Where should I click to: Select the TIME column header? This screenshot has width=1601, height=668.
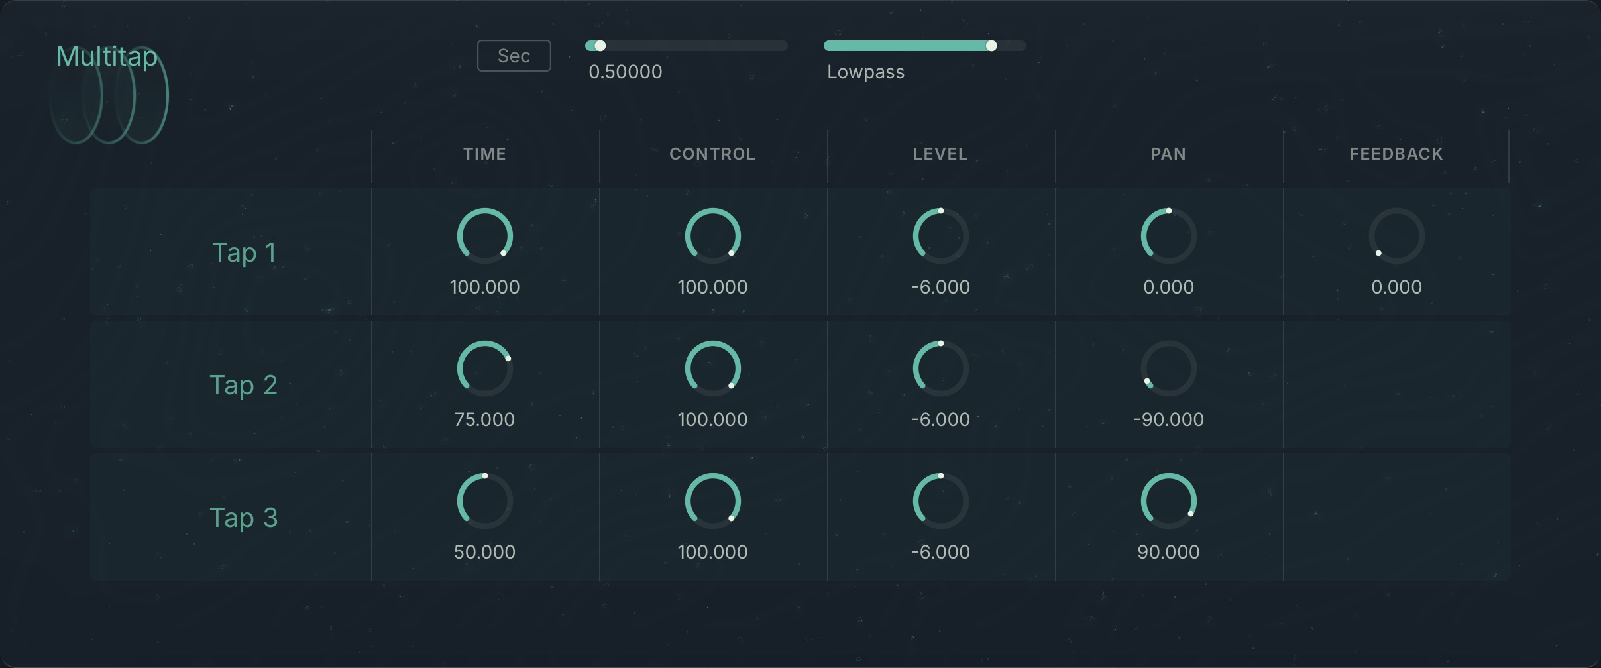click(484, 154)
